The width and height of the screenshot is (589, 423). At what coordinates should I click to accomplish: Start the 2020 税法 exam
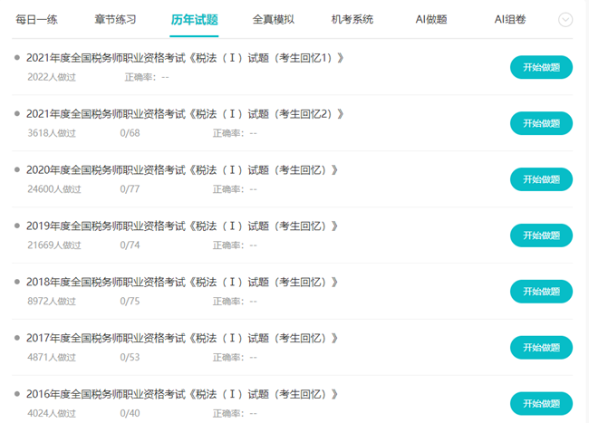541,179
